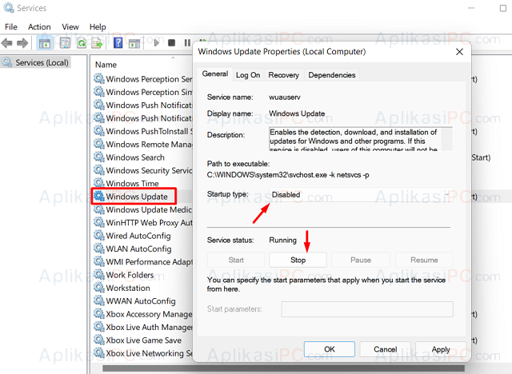The image size is (512, 374).
Task: Click the Running service status text
Action: (282, 240)
